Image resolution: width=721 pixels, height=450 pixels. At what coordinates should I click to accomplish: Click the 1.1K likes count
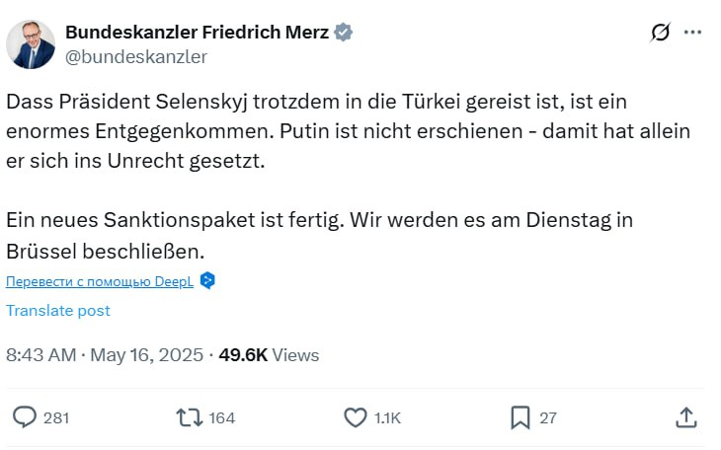pyautogui.click(x=388, y=418)
